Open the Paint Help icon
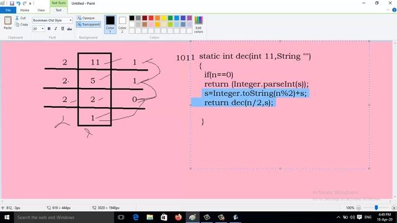The height and width of the screenshot is (223, 397). [395, 10]
